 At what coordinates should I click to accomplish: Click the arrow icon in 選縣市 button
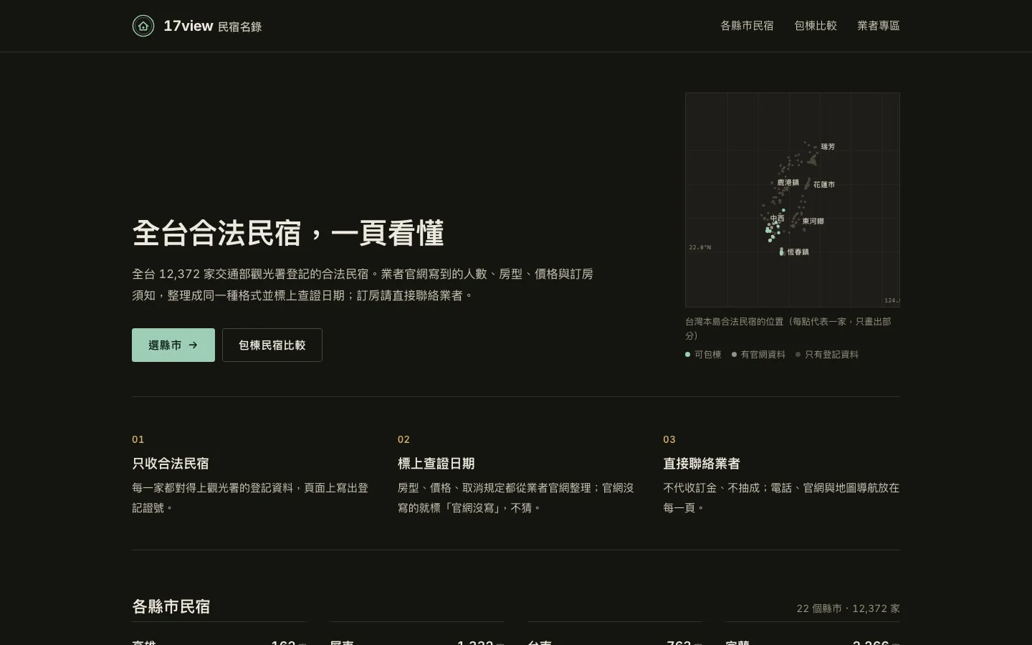coord(193,345)
